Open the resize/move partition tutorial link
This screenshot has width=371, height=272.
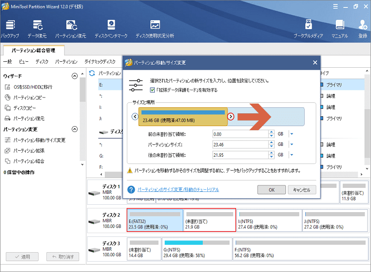pyautogui.click(x=178, y=189)
